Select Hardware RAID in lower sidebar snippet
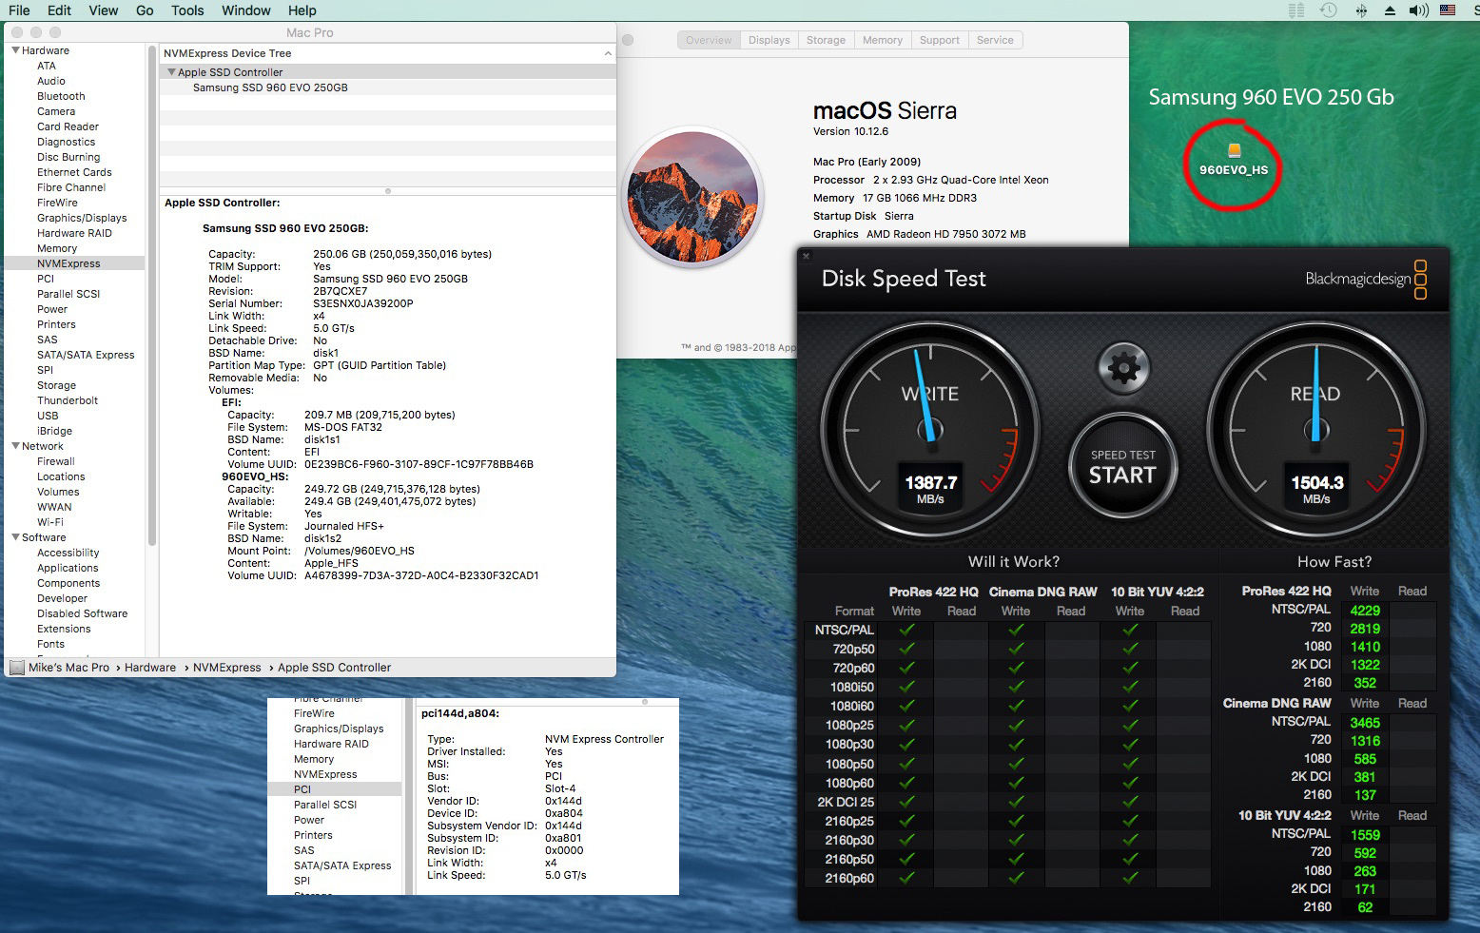This screenshot has height=933, width=1480. coord(331,744)
